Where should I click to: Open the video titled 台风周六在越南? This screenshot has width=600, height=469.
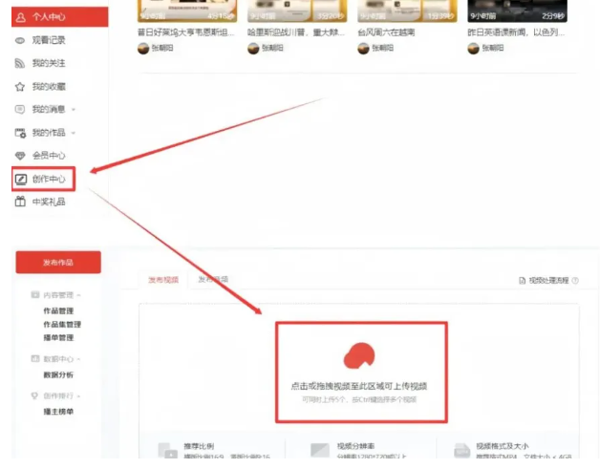click(x=386, y=32)
